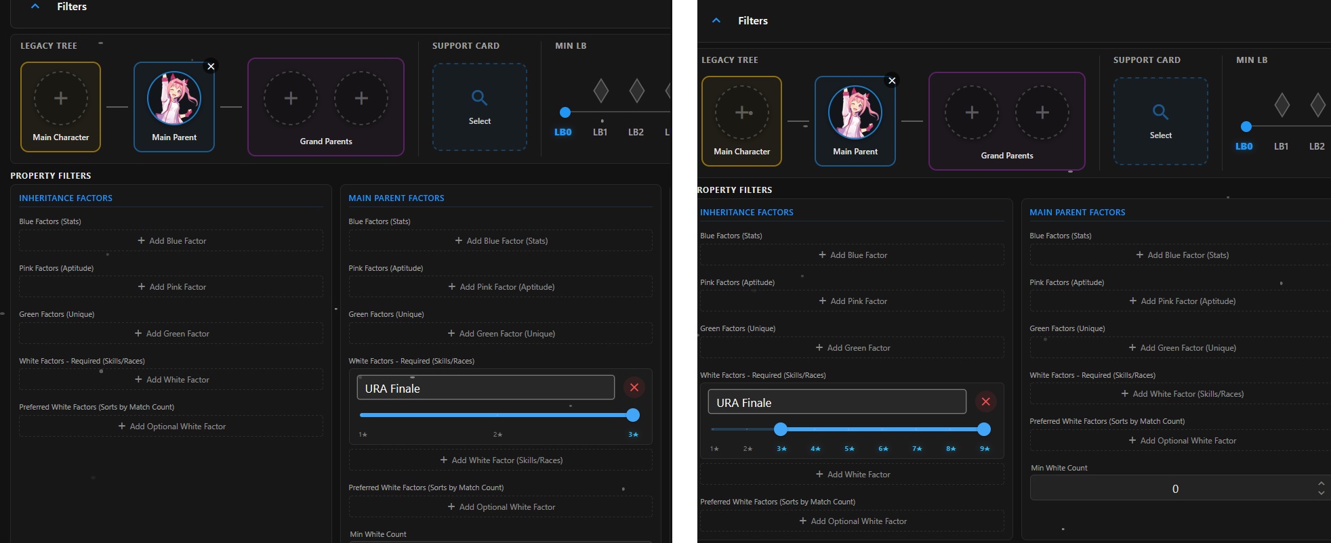Viewport: 1331px width, 543px height.
Task: Remove the URA Finale factor in the left screenshot
Action: tap(634, 387)
